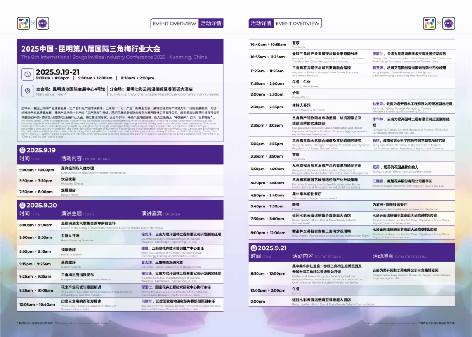Screen dimensions: 472x337
Task: Click speaker name 张丽兰
Action: click(378, 54)
